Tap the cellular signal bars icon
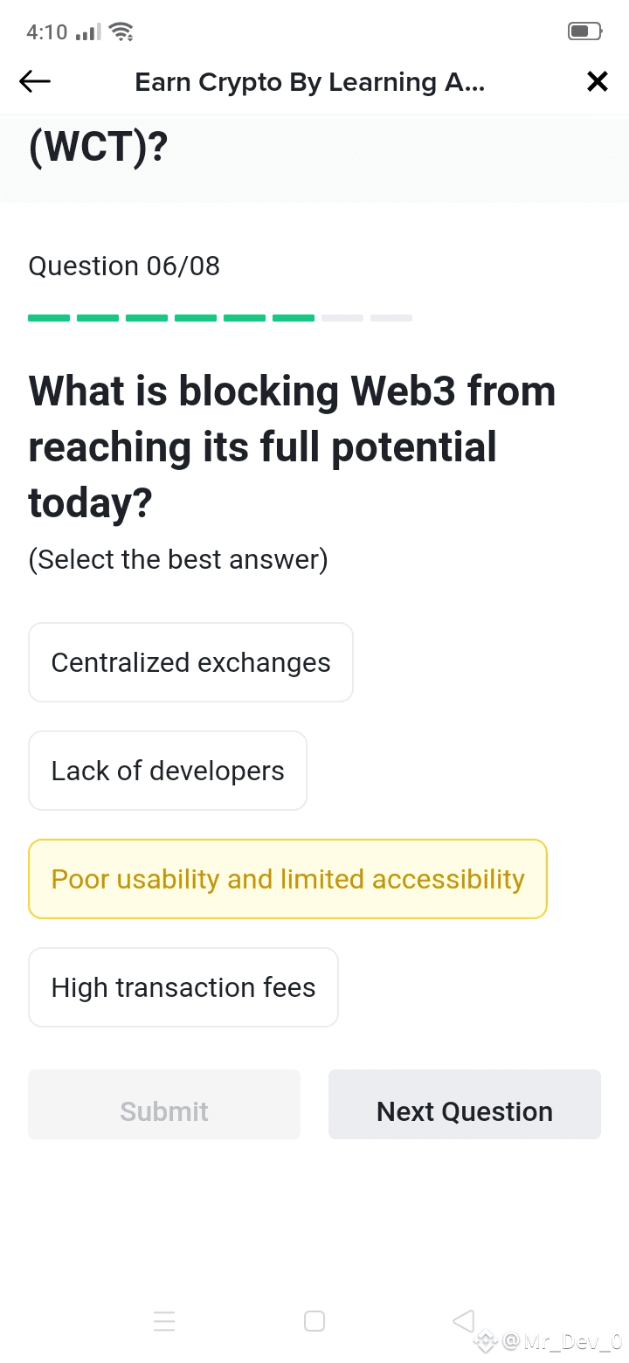Viewport: 629px width, 1363px height. click(x=88, y=33)
